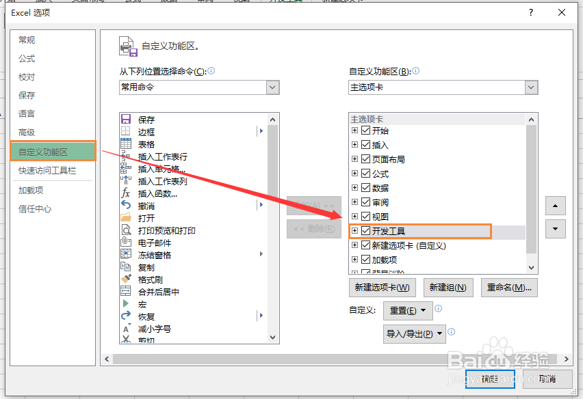Select the 校对 options category
583x399 pixels.
tap(27, 77)
